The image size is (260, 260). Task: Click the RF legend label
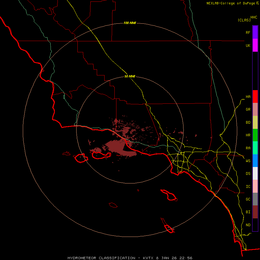pos(248,32)
